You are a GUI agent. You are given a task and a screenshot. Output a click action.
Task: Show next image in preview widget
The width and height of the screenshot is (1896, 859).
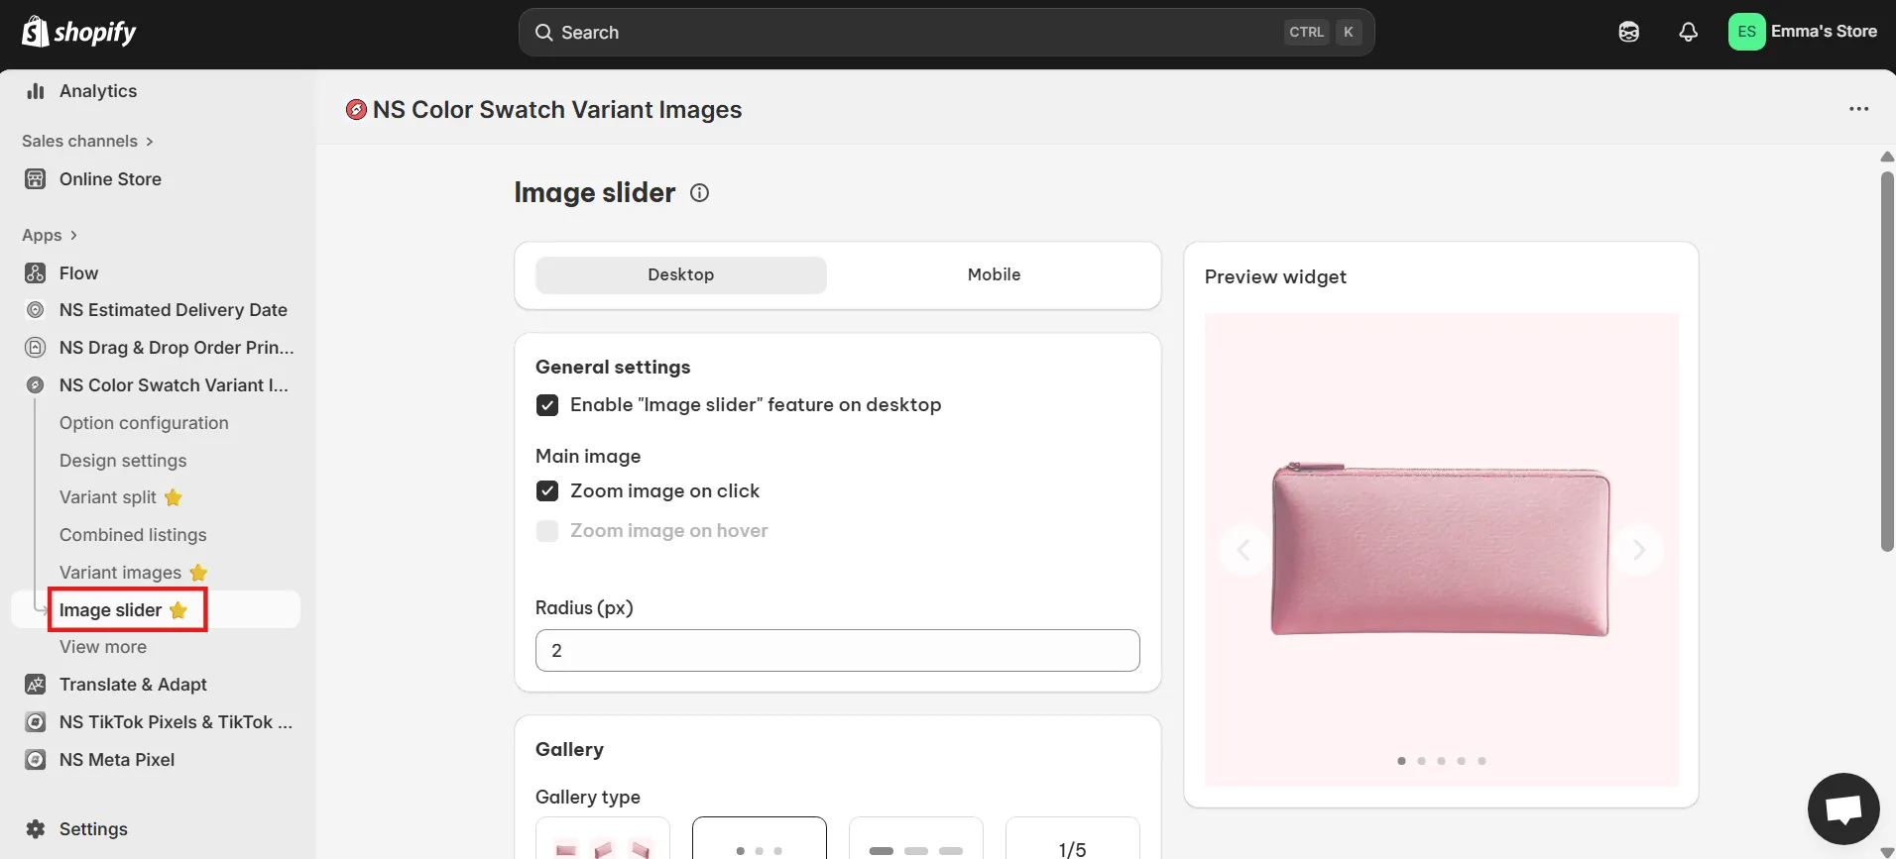[1638, 550]
